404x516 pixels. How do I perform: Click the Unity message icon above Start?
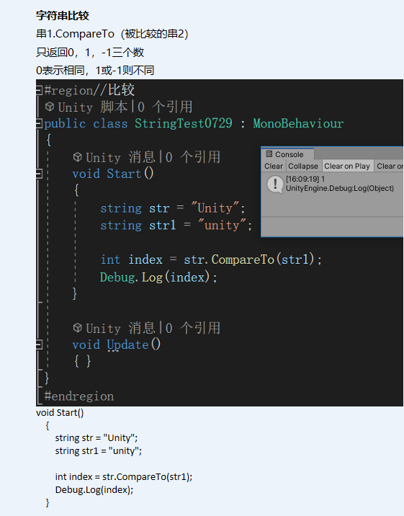(77, 157)
